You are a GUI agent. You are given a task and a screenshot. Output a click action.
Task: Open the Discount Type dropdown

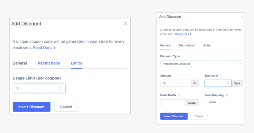201,64
